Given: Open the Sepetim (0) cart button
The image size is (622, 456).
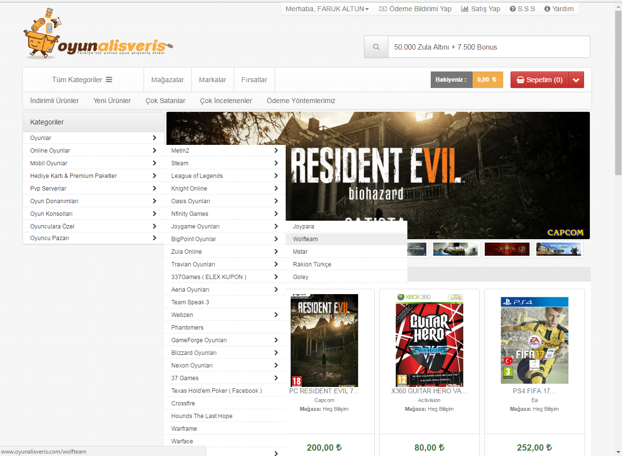Looking at the screenshot, I should coord(539,80).
